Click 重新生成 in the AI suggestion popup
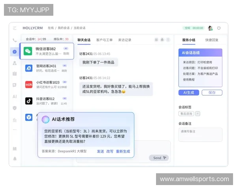Image resolution: width=237 pixels, height=189 pixels. click(123, 151)
